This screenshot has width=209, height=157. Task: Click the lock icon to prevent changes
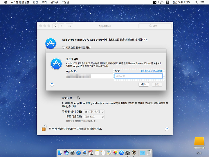(44, 128)
